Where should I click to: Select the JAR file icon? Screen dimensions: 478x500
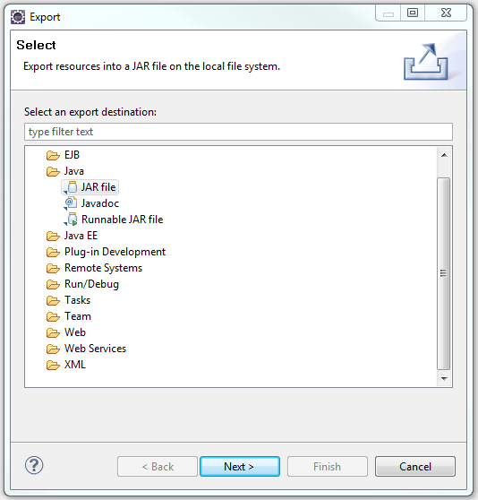[72, 187]
